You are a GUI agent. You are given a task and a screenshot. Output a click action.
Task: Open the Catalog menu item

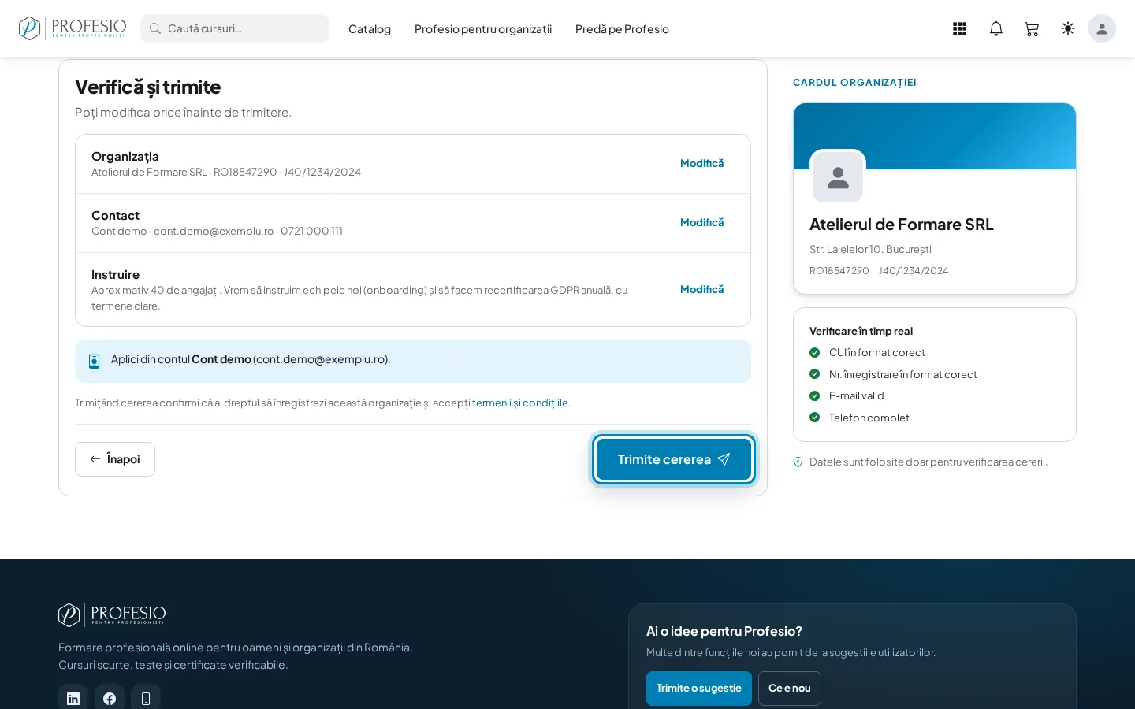click(370, 29)
